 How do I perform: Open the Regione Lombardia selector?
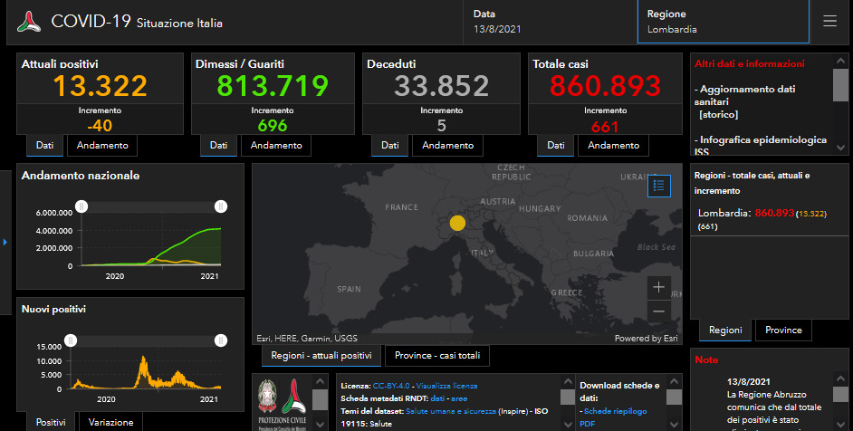tap(723, 22)
